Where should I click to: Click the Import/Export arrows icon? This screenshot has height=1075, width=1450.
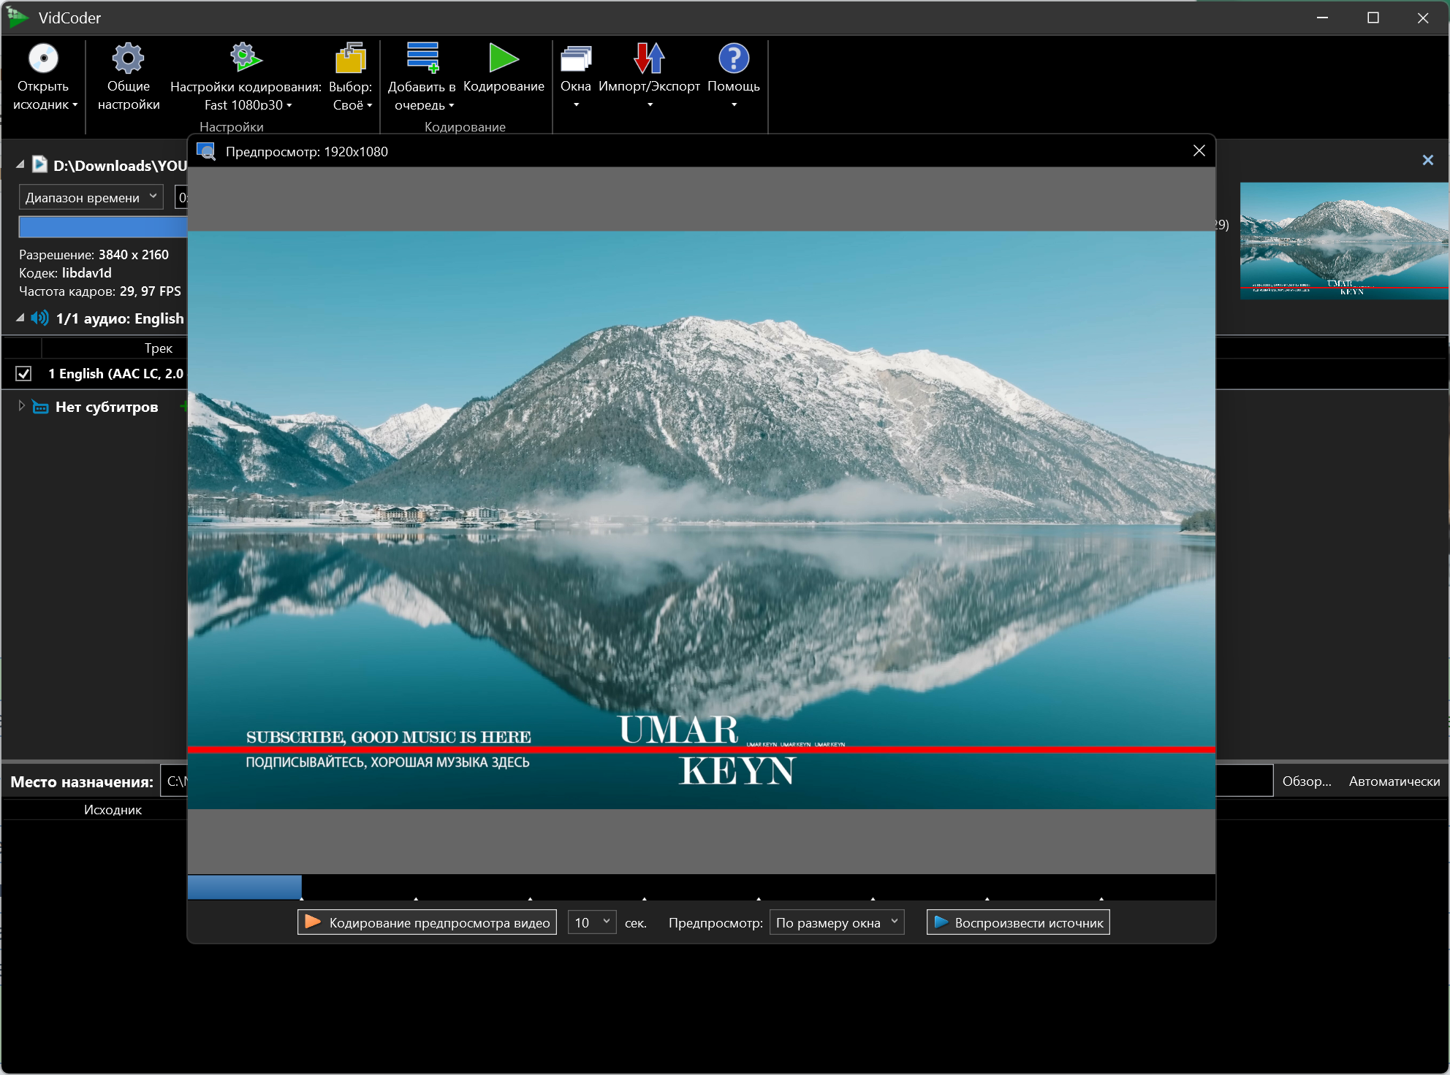(649, 58)
